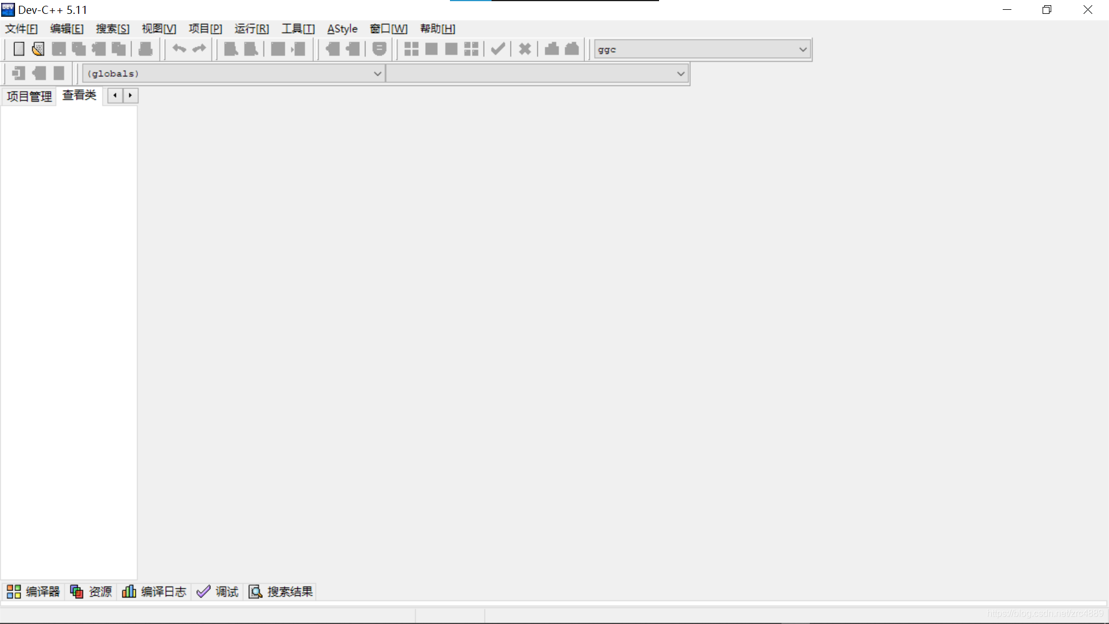Restore down the Dev-C++ window
Viewport: 1109px width, 624px height.
(x=1047, y=10)
